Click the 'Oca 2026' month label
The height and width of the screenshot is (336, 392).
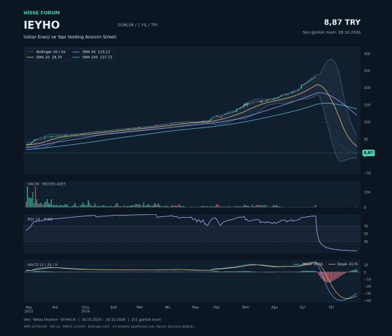point(85,309)
